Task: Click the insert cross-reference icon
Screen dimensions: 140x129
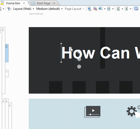Action: point(95,9)
